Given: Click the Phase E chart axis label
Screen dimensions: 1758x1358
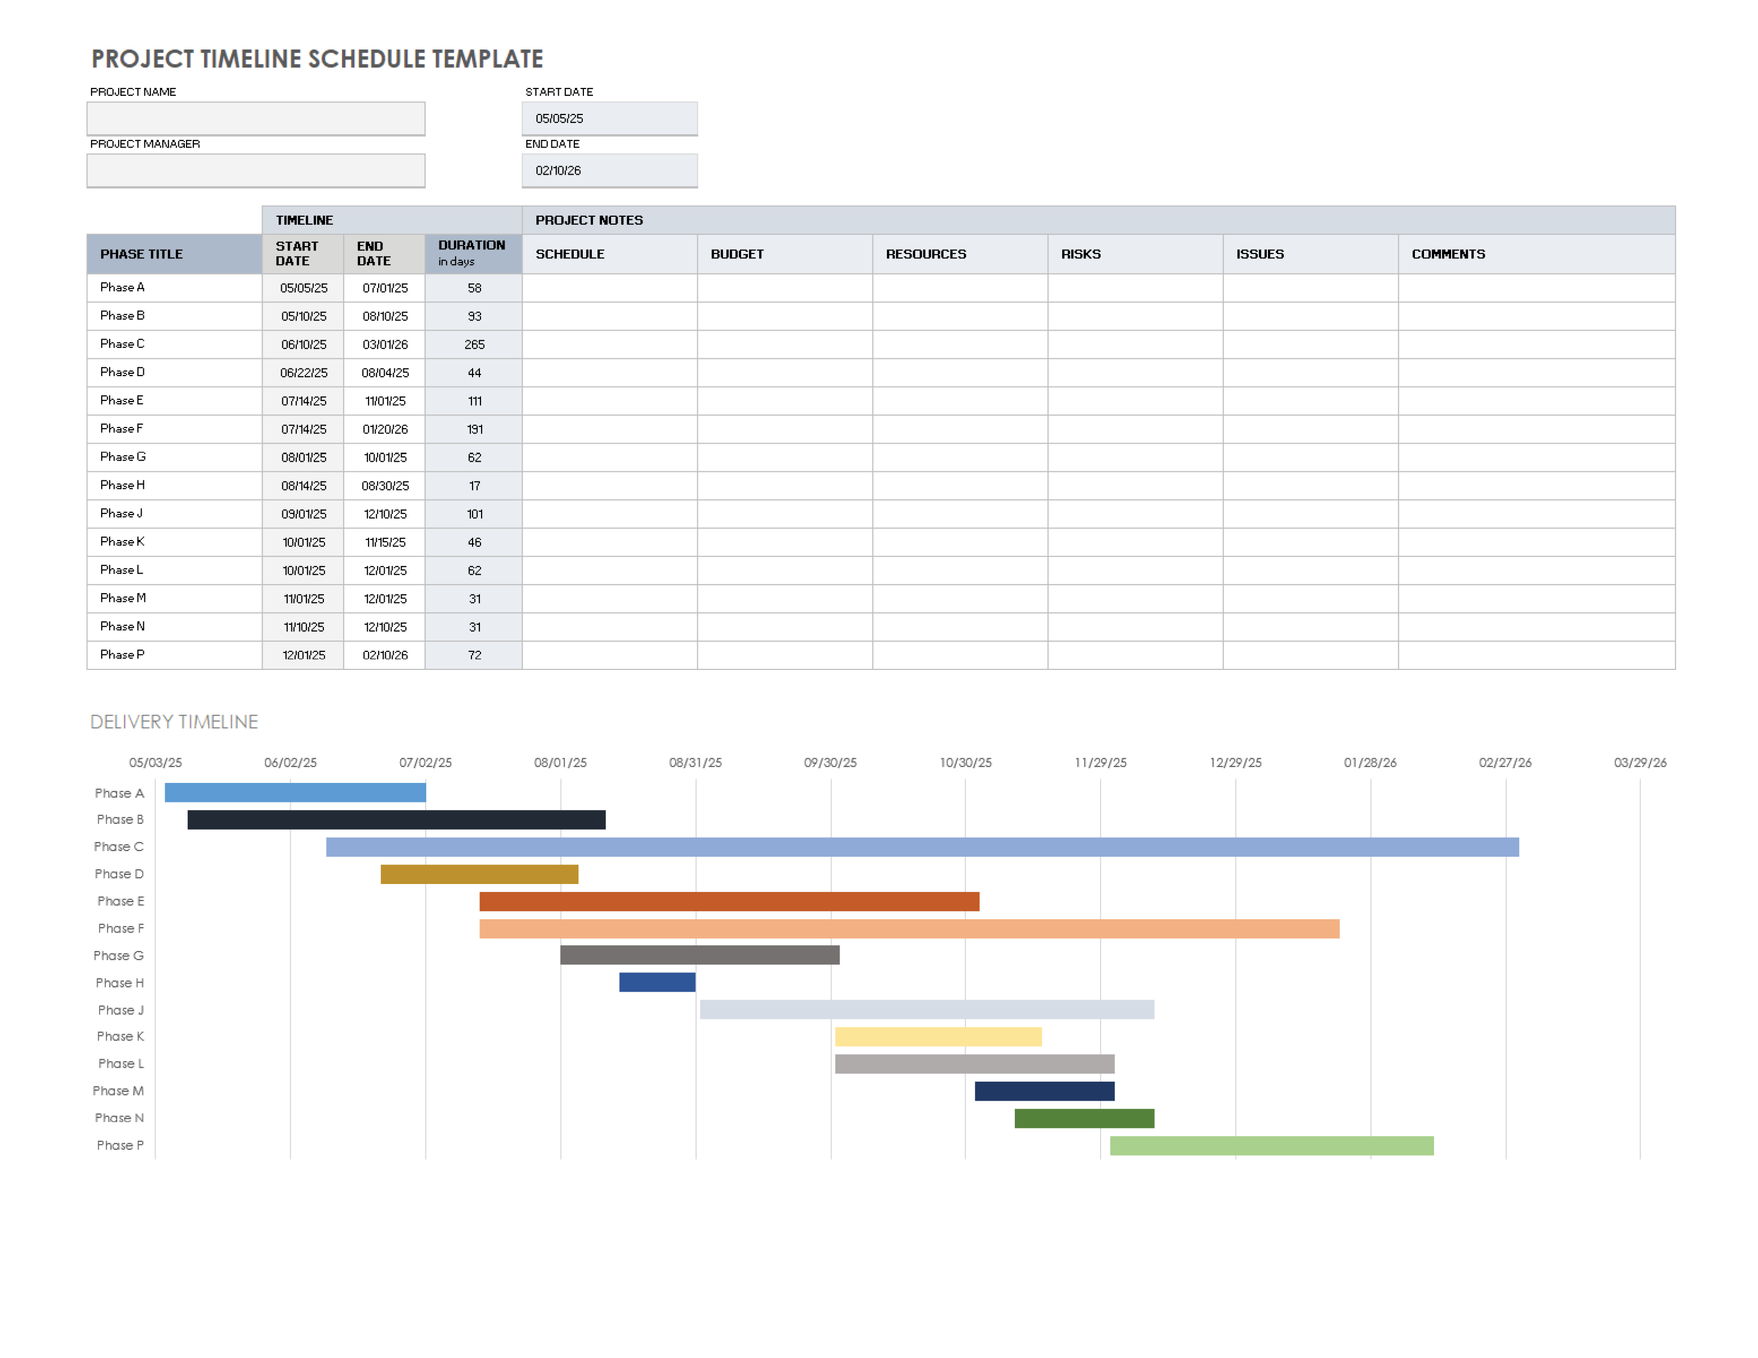Looking at the screenshot, I should point(121,902).
